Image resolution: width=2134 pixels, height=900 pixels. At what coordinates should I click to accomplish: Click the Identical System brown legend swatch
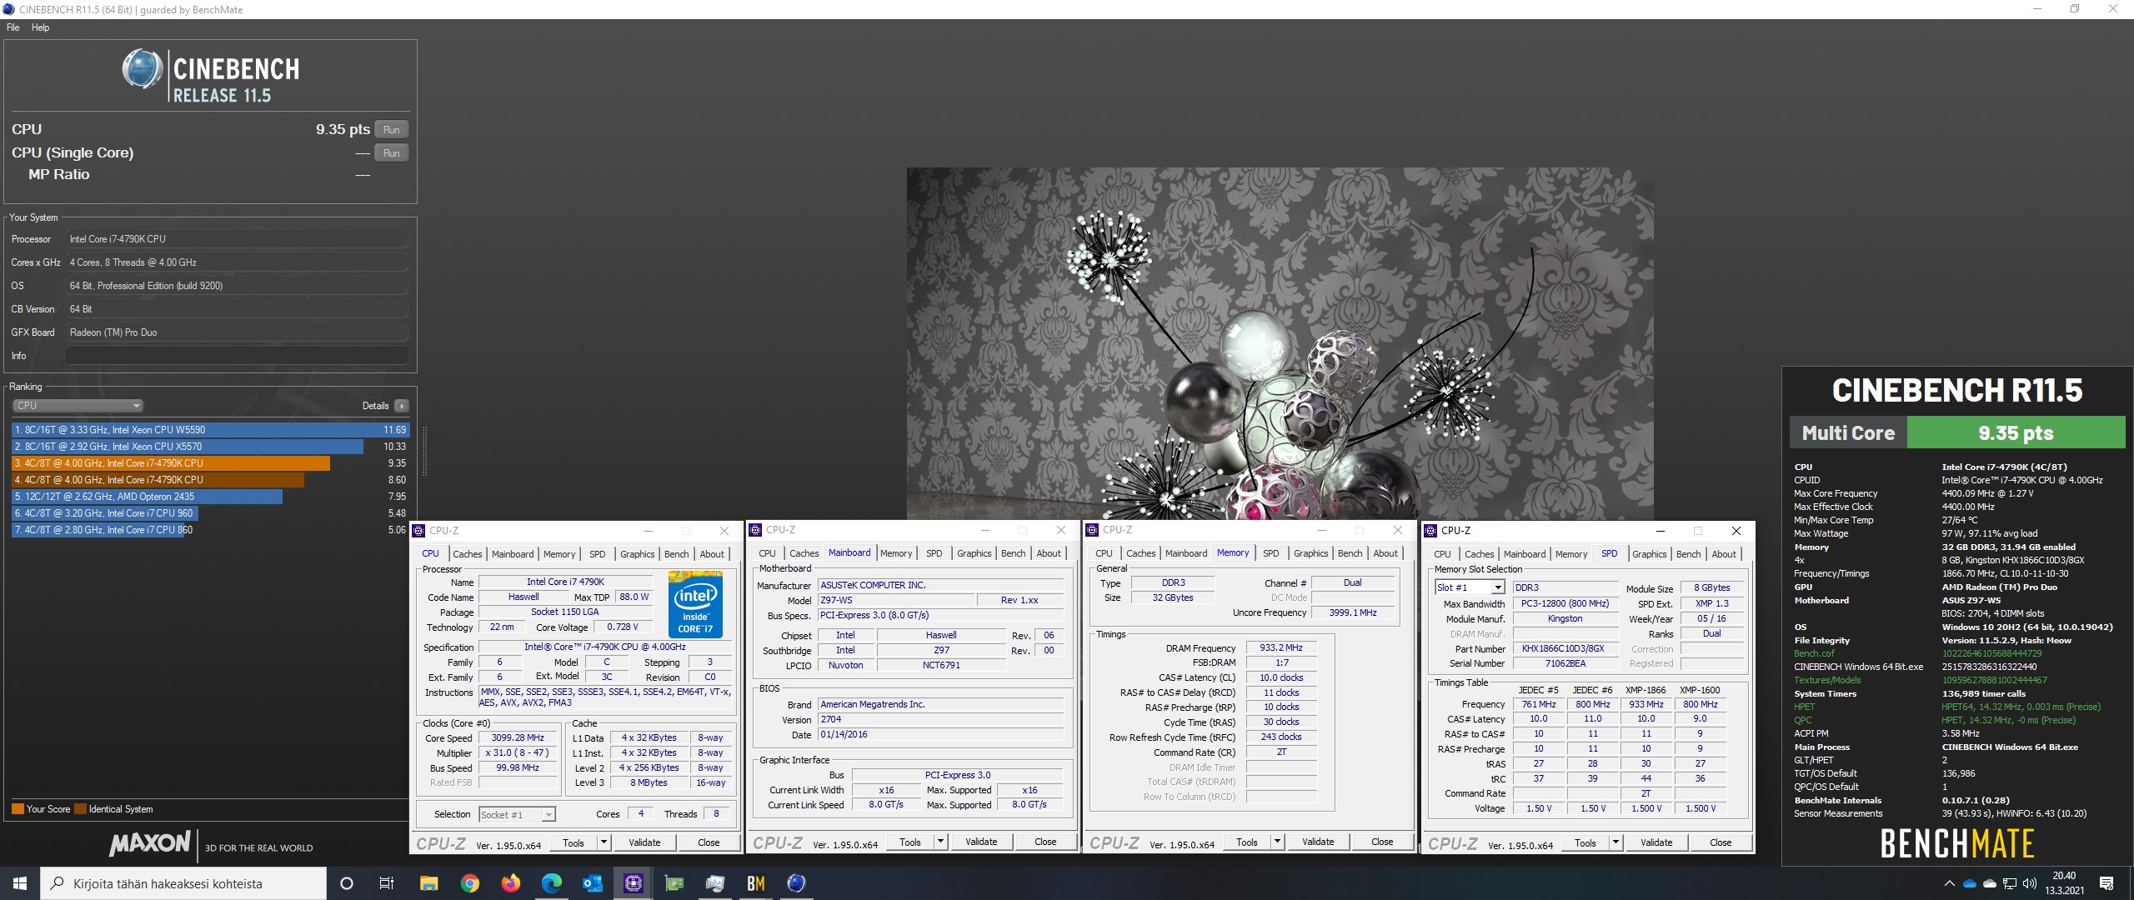[80, 809]
